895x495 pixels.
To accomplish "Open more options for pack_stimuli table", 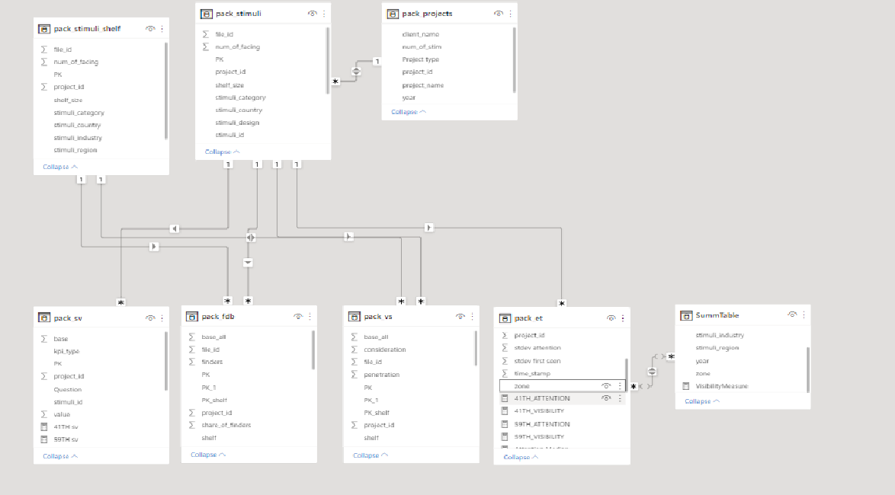I will click(324, 14).
